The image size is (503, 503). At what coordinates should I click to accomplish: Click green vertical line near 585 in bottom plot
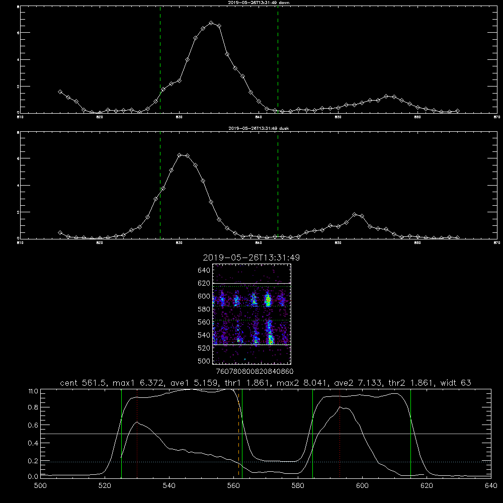[x=312, y=433]
